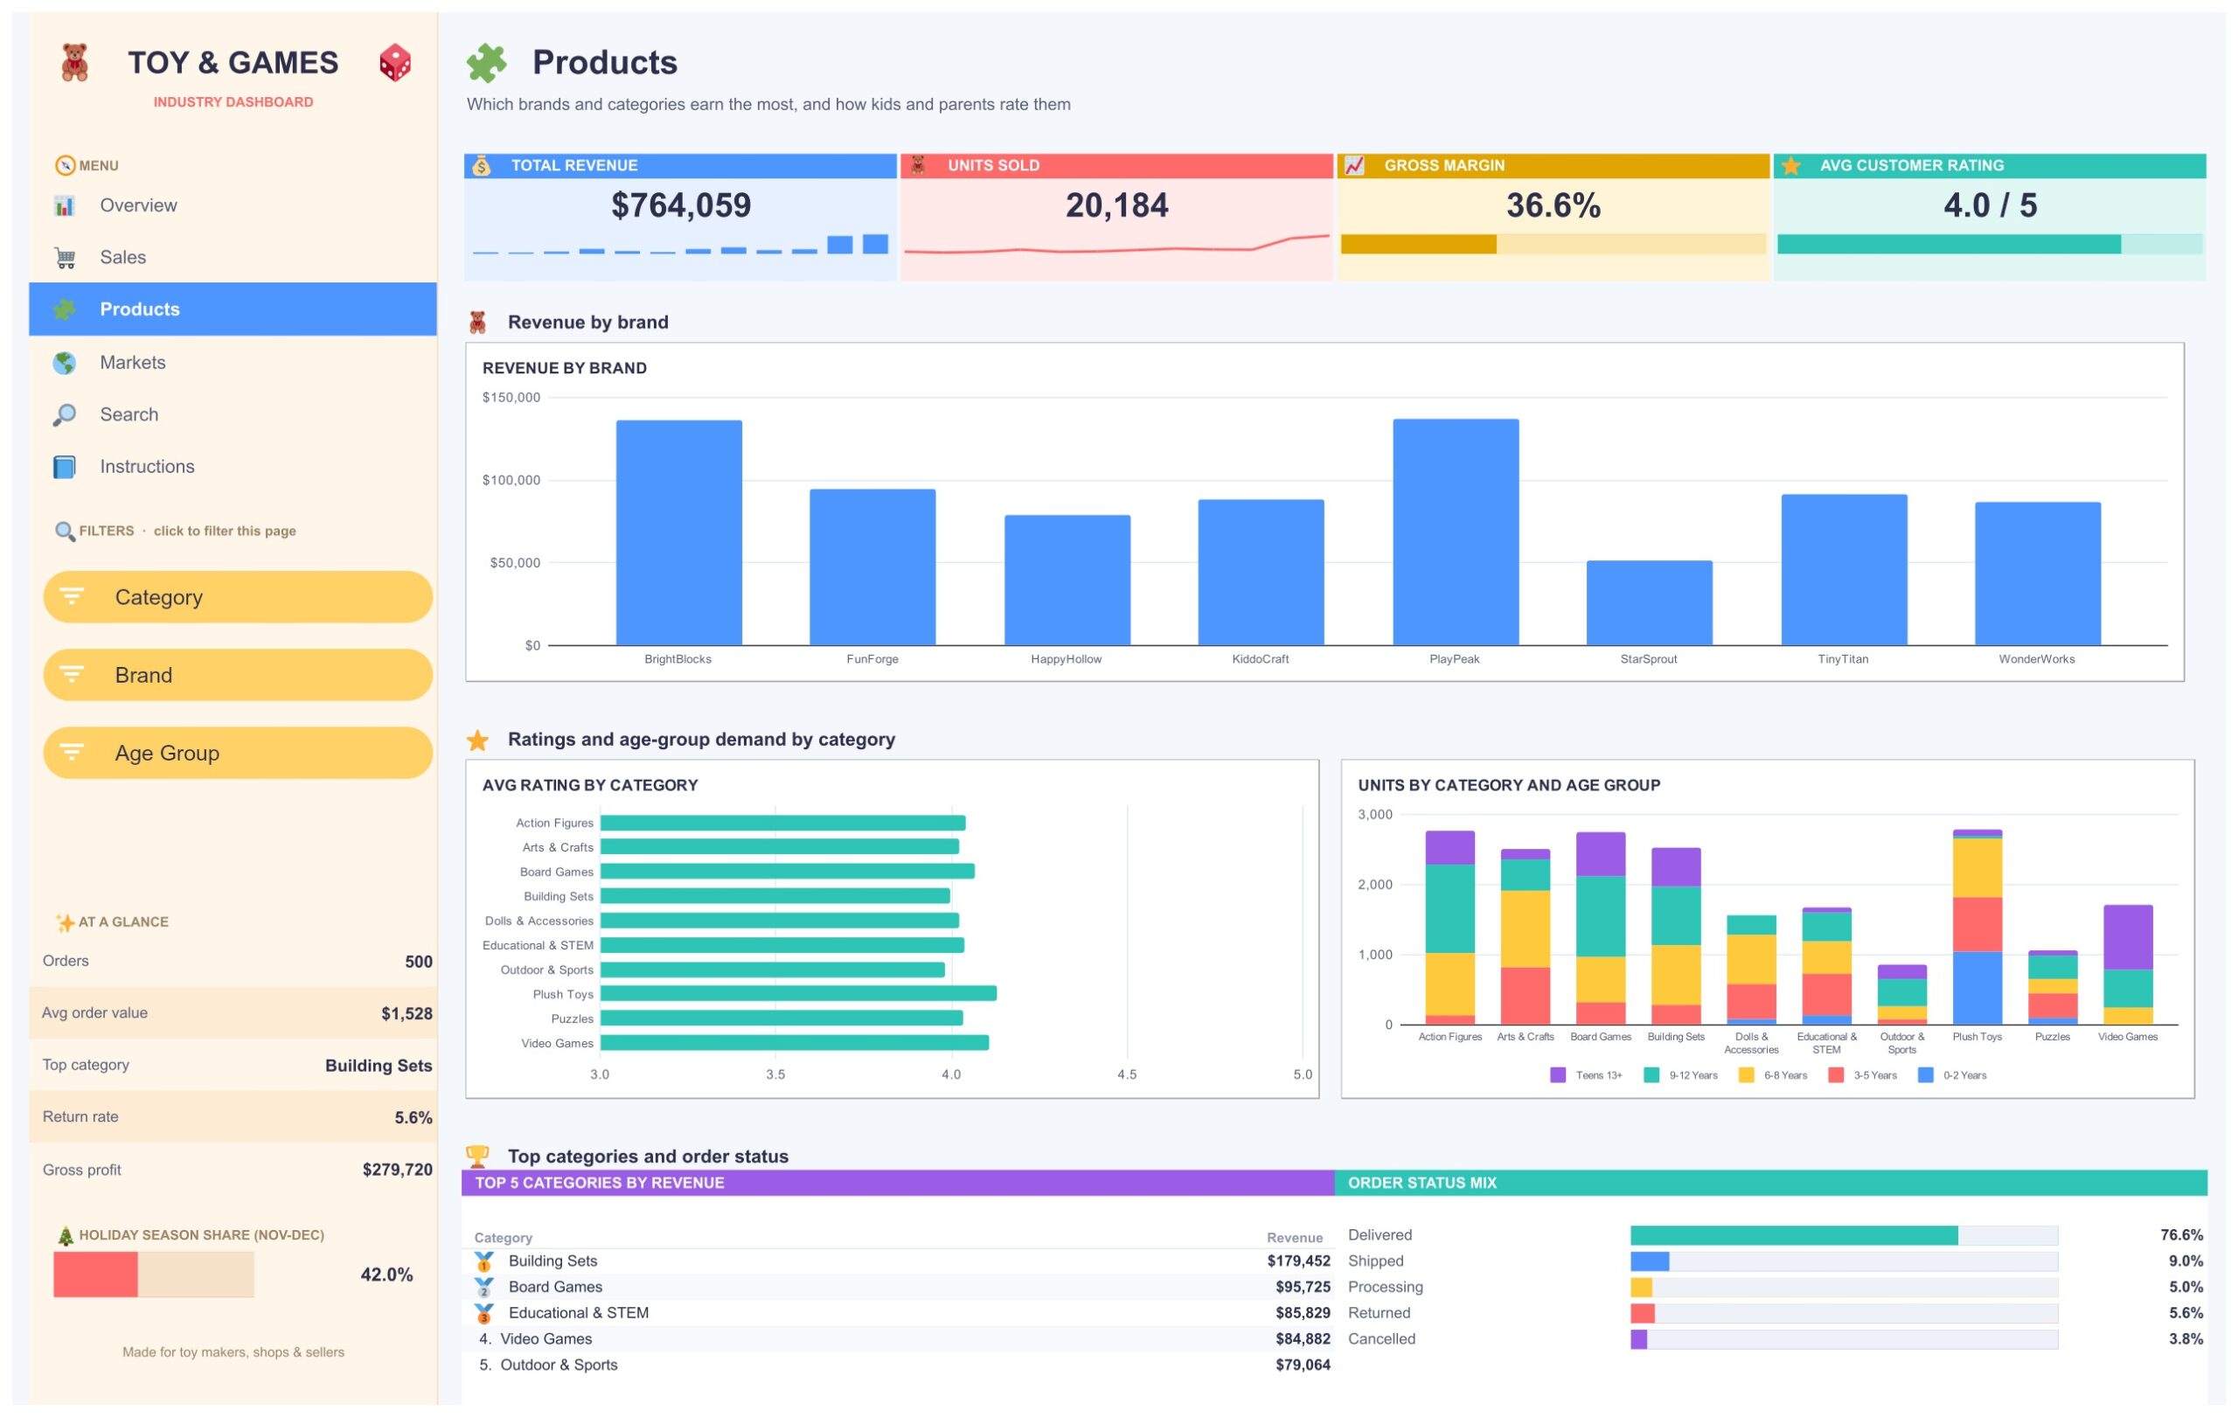Click the PlayPeak revenue bar
The width and height of the screenshot is (2238, 1418).
(x=1456, y=532)
